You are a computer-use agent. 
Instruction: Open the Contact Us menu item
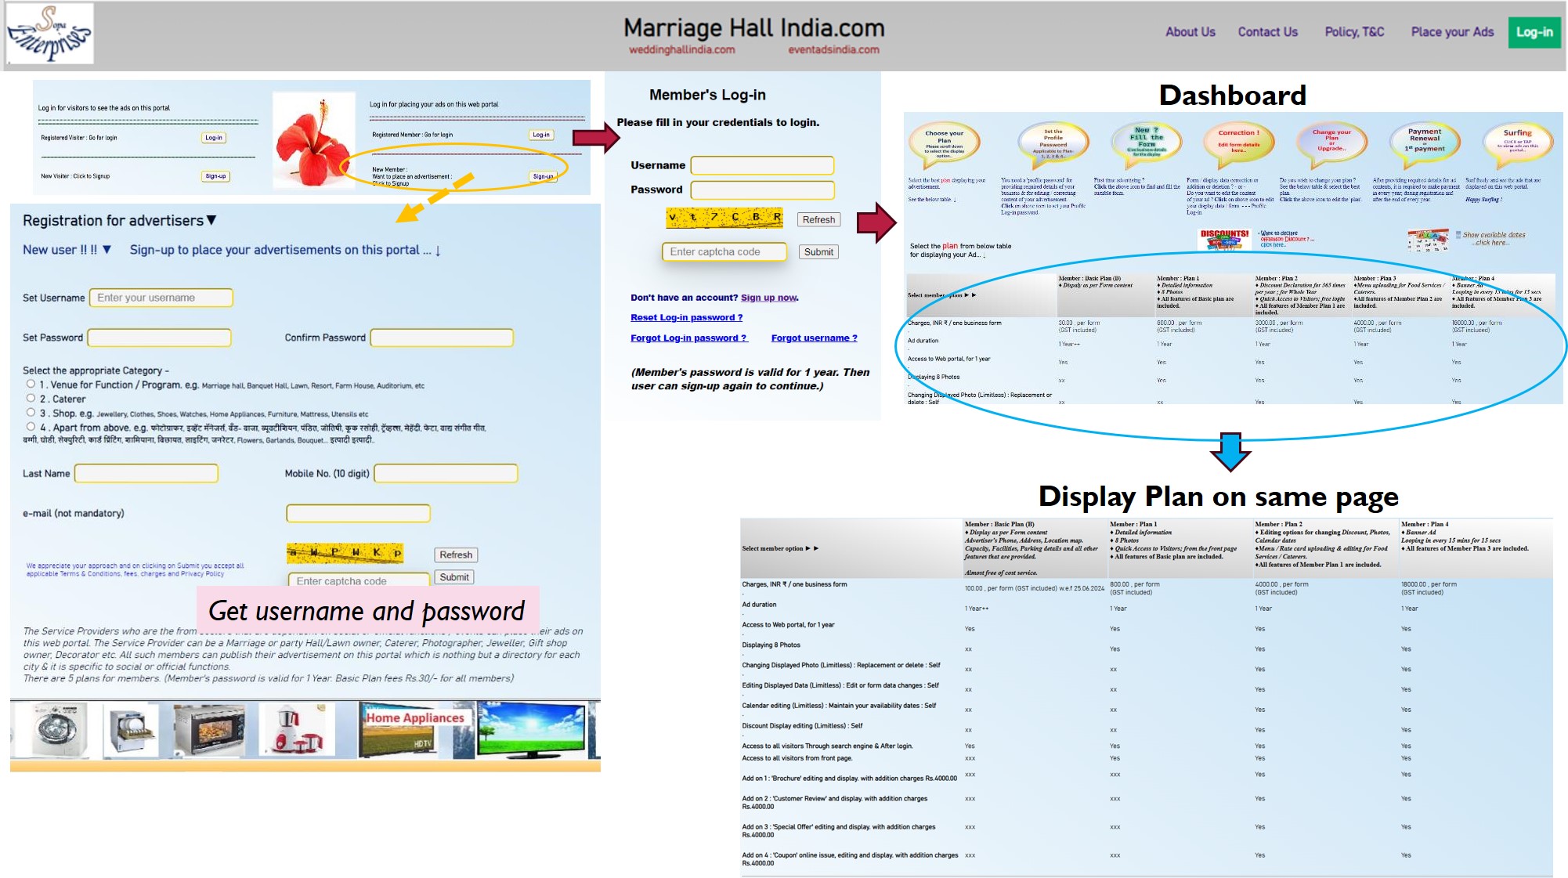[x=1267, y=32]
